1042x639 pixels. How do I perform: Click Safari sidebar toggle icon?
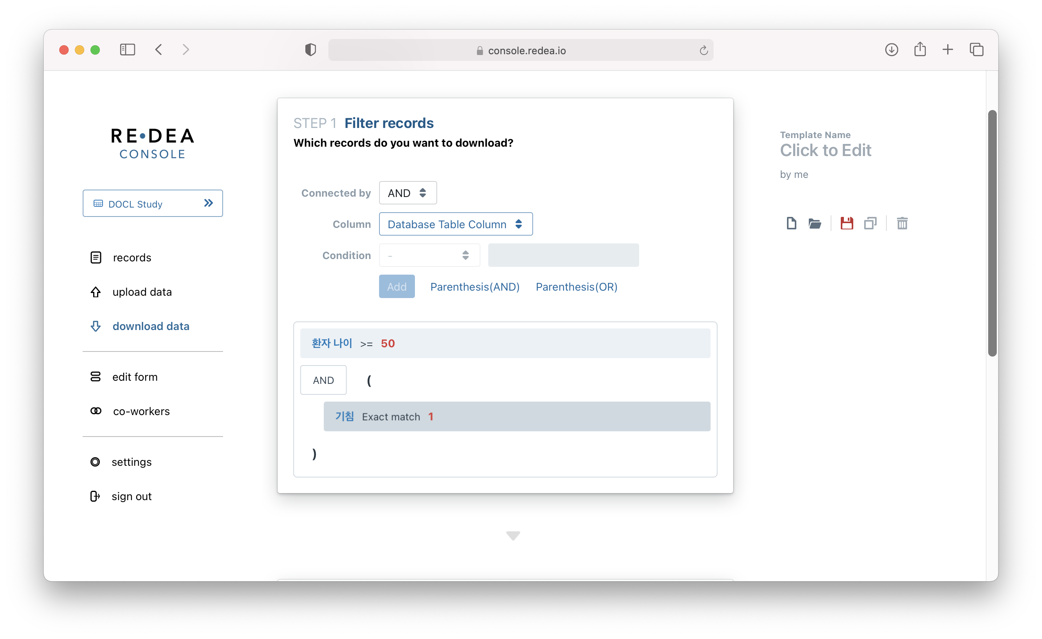[127, 50]
